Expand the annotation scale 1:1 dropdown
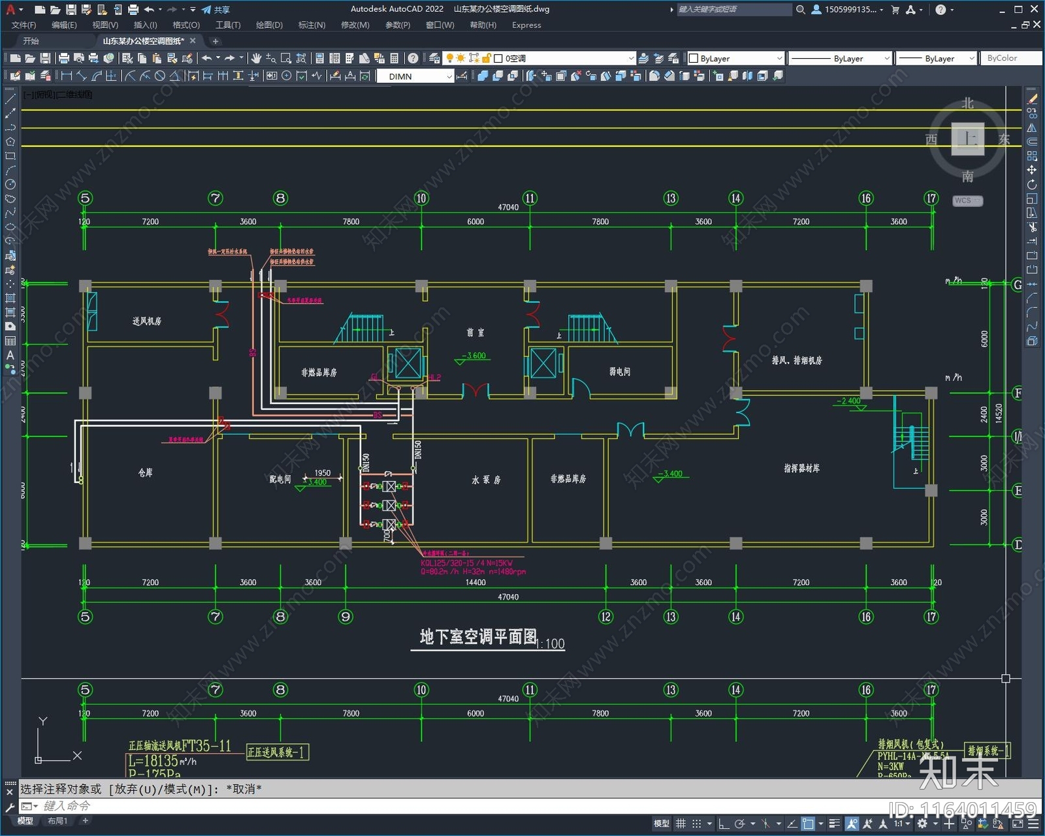 coord(901,824)
